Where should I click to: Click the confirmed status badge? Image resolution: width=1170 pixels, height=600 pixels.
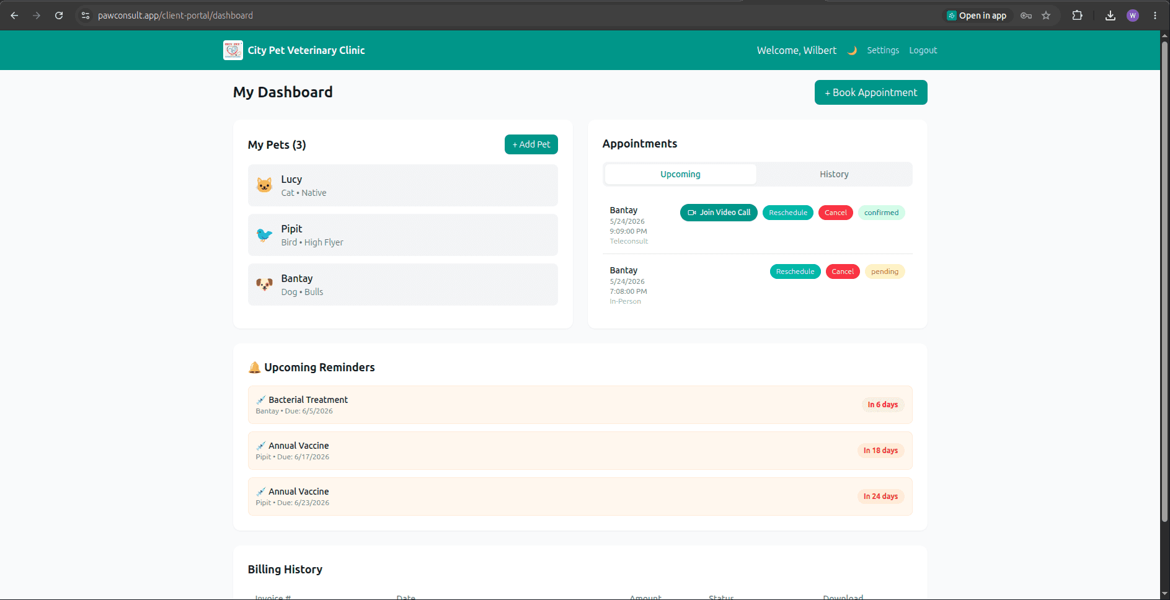click(882, 213)
